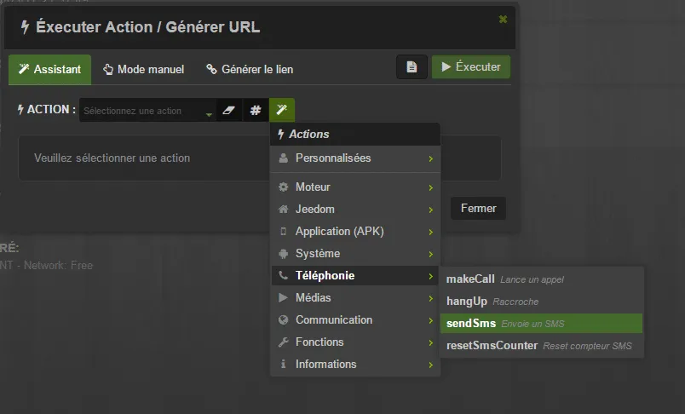
Task: Click the globe icon beside Communication
Action: [x=283, y=320]
